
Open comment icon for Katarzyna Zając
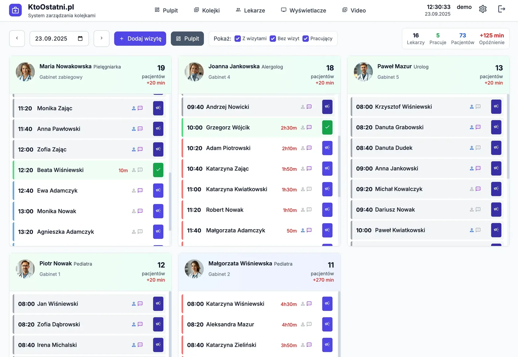(x=309, y=169)
